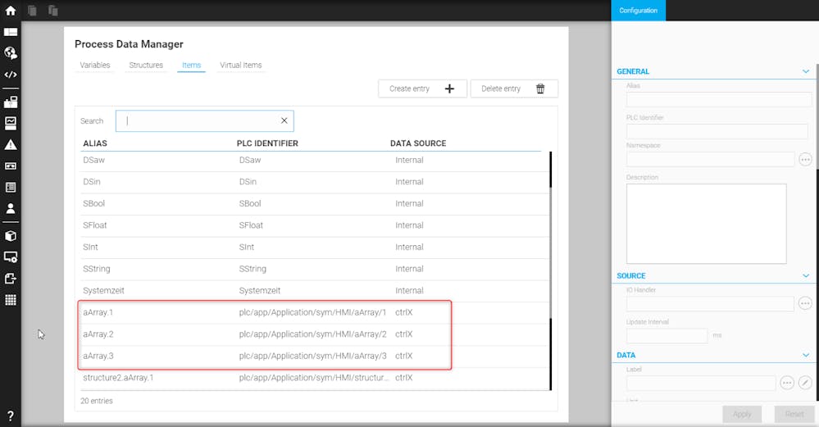819x427 pixels.
Task: Click the Namespace browse ellipsis button
Action: [805, 159]
